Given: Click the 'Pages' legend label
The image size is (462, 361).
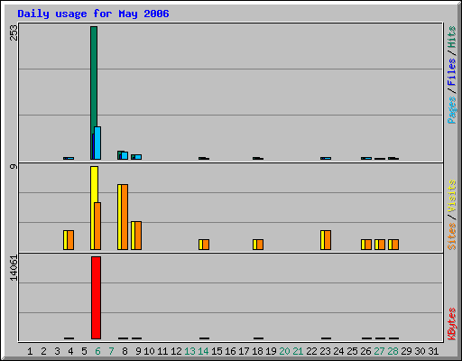Looking at the screenshot, I should [x=452, y=110].
